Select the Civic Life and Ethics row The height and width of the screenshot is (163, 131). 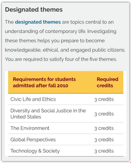tap(66, 99)
